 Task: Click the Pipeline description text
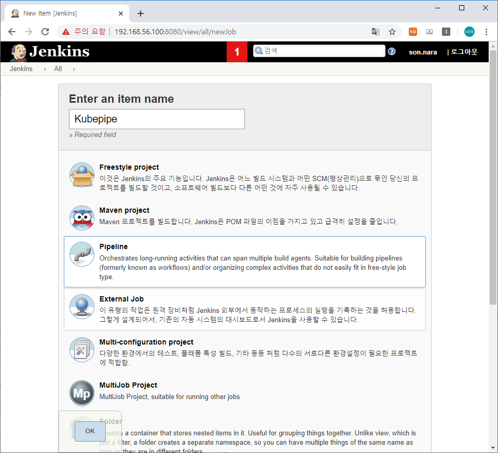(x=253, y=267)
